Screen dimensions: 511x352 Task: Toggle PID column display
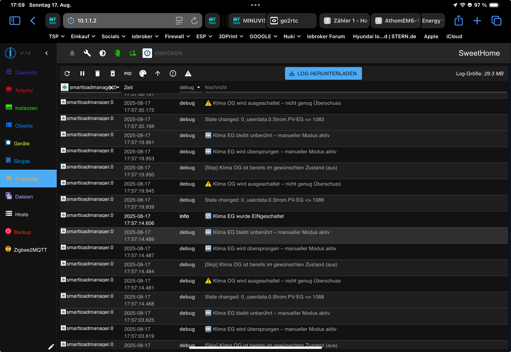pyautogui.click(x=128, y=73)
